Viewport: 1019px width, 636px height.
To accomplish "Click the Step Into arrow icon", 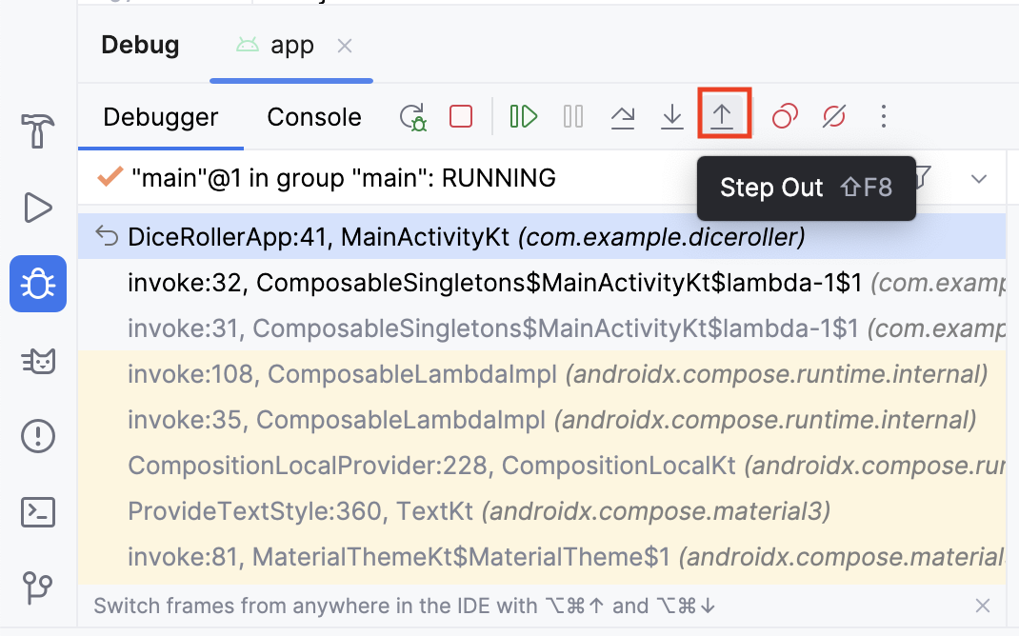I will point(672,116).
